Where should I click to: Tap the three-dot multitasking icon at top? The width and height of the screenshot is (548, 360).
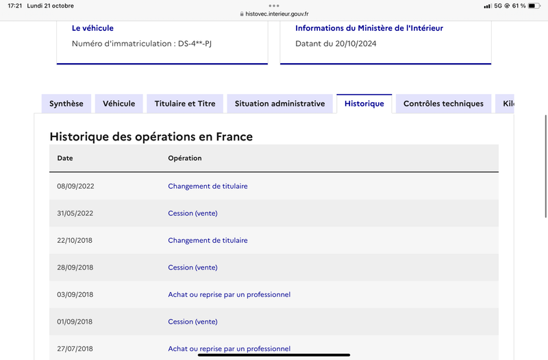pyautogui.click(x=274, y=5)
